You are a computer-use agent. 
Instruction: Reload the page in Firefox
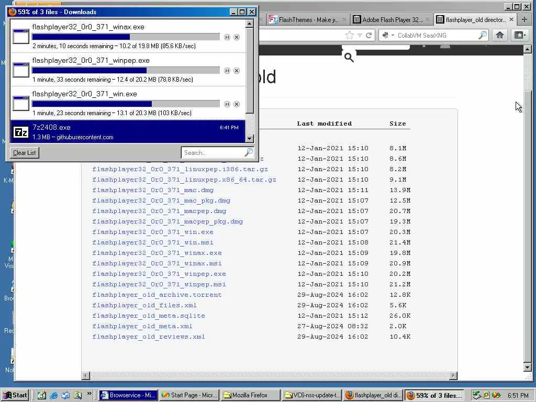tap(369, 35)
